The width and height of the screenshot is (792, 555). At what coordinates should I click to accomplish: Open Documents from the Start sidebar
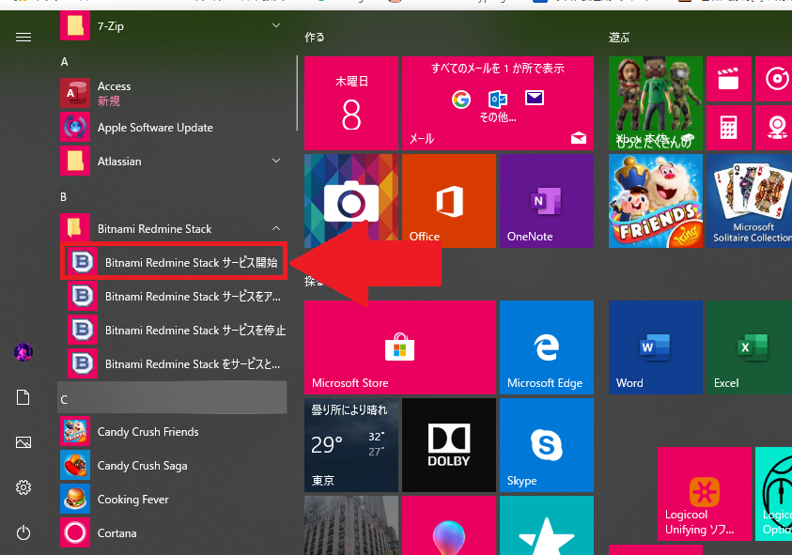click(23, 397)
